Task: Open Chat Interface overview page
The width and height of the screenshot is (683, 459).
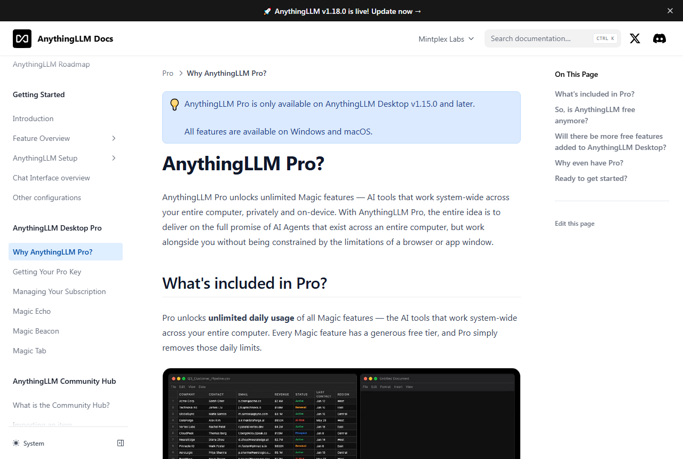Action: point(51,178)
